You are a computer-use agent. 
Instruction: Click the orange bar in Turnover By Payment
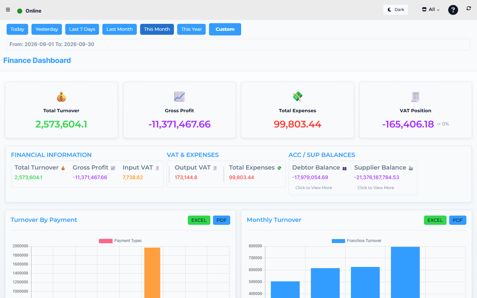pos(152,273)
